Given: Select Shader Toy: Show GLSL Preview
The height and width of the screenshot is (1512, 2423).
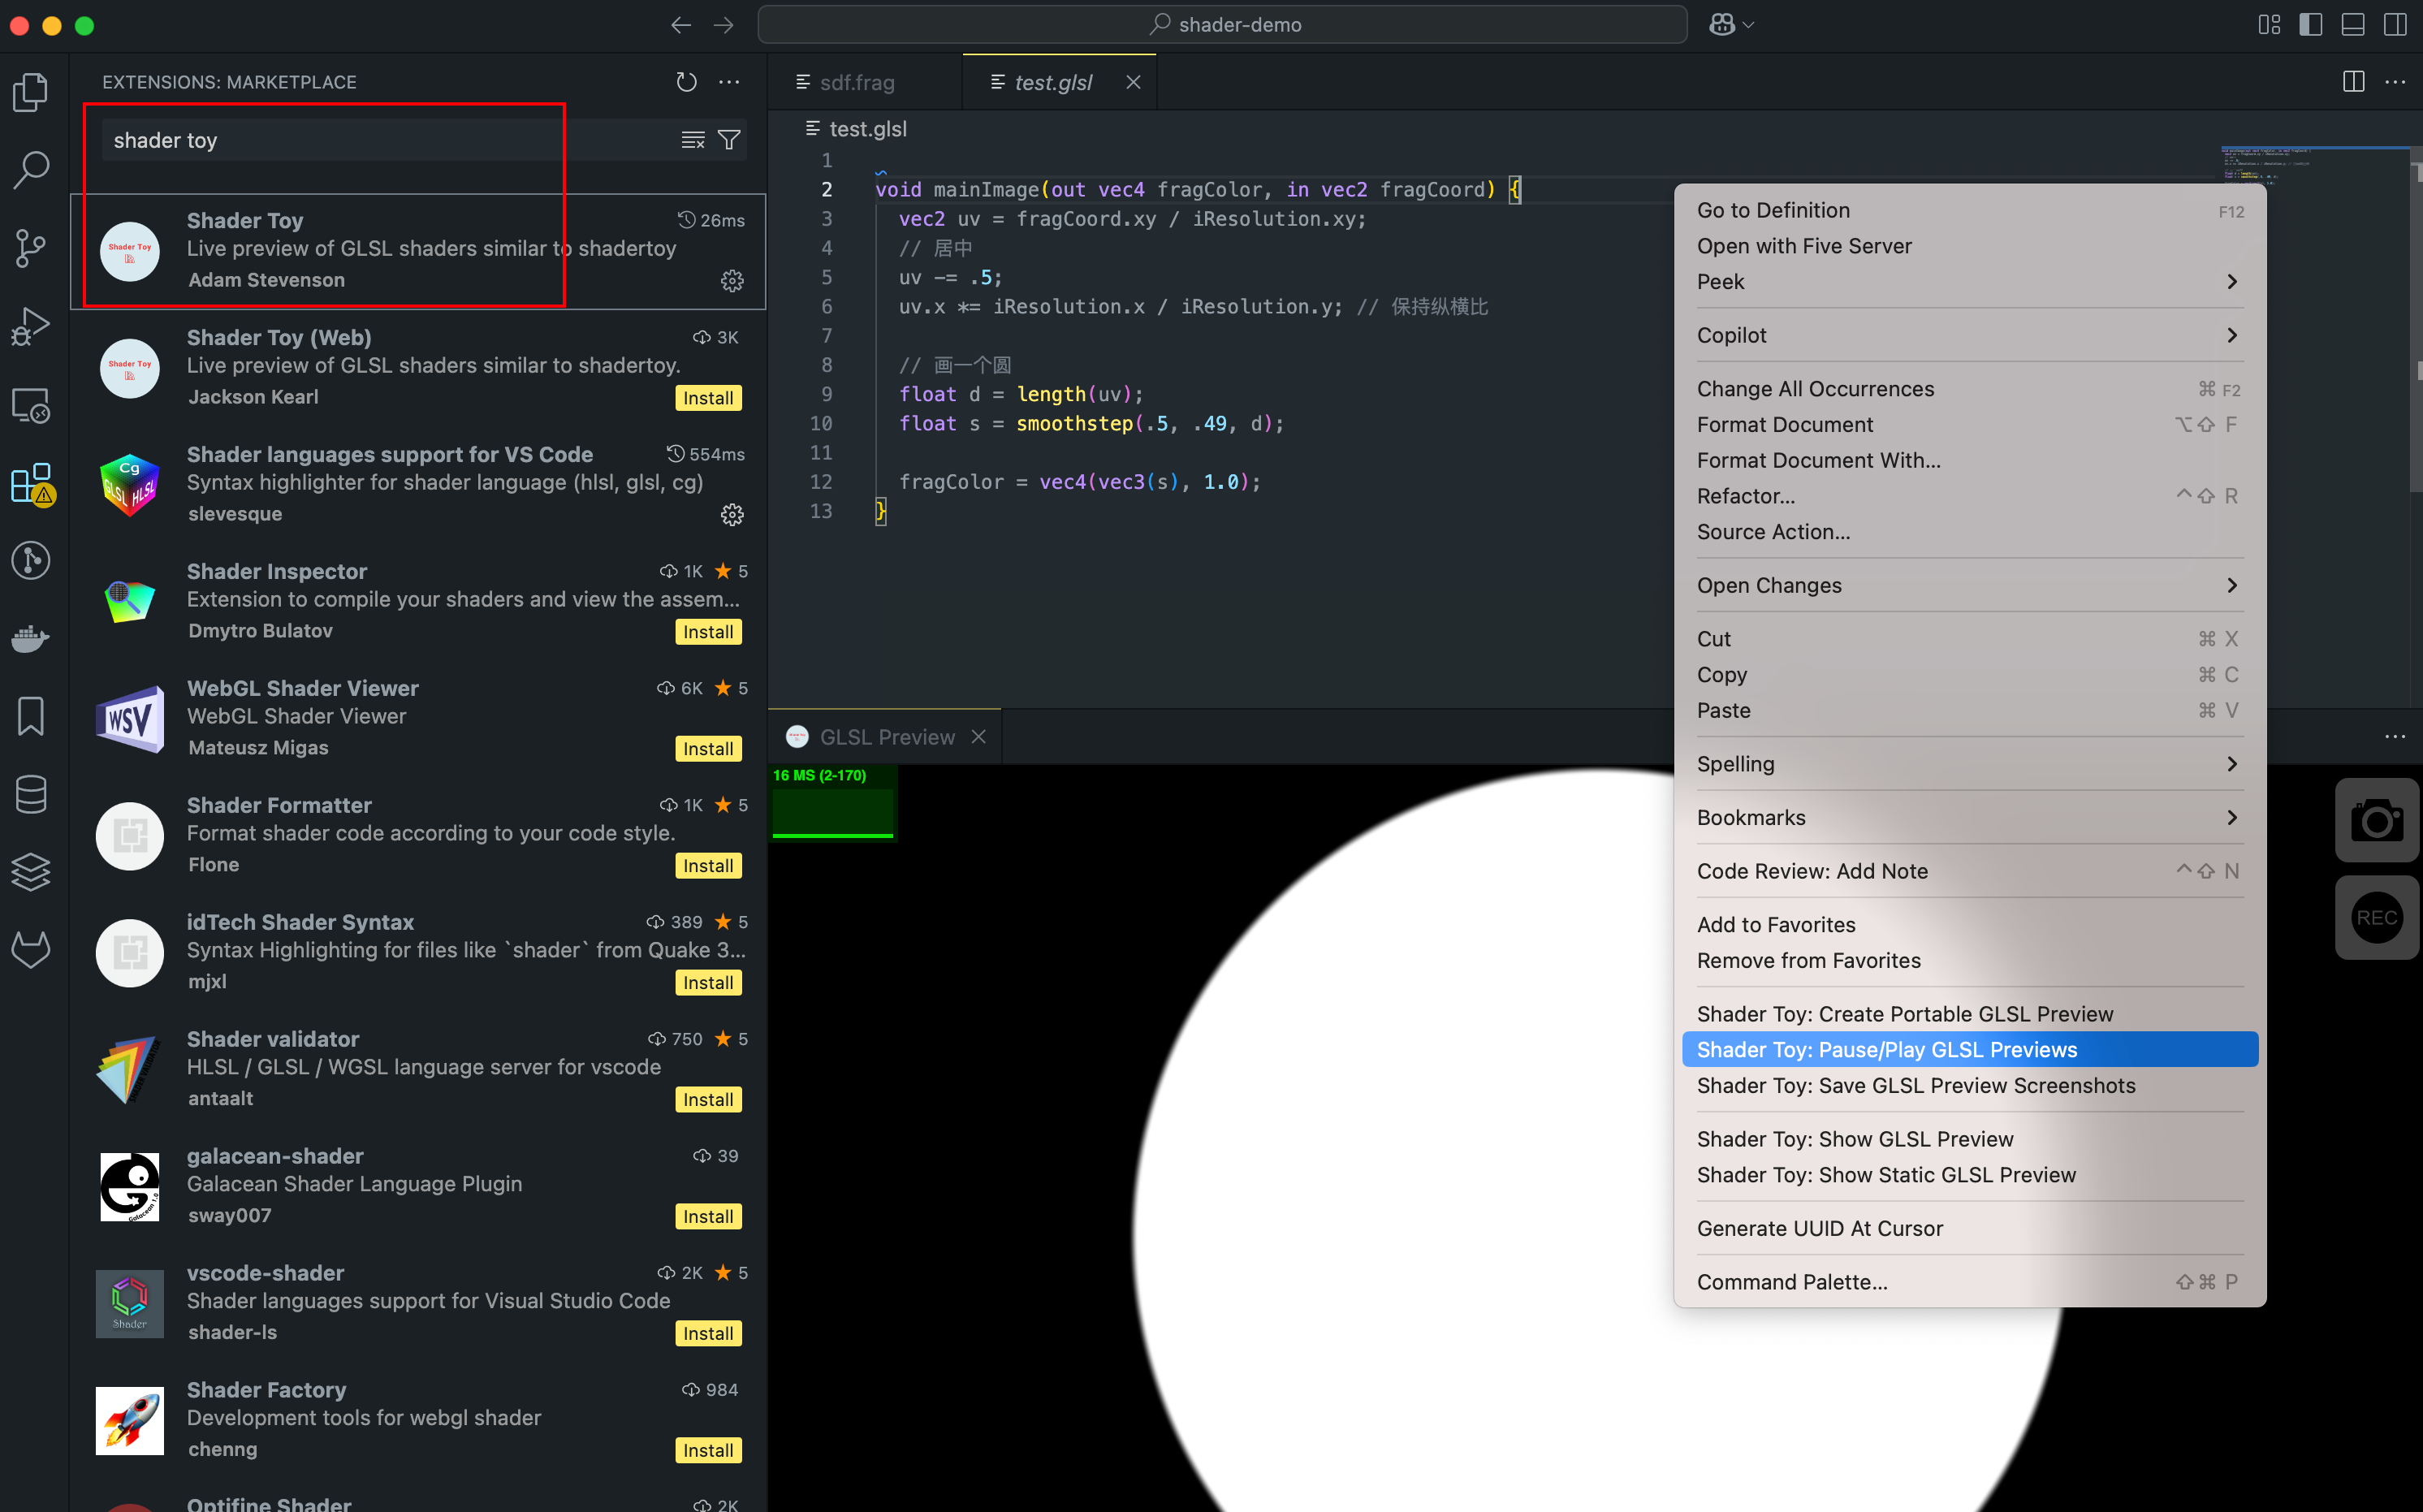Looking at the screenshot, I should tap(1969, 1140).
